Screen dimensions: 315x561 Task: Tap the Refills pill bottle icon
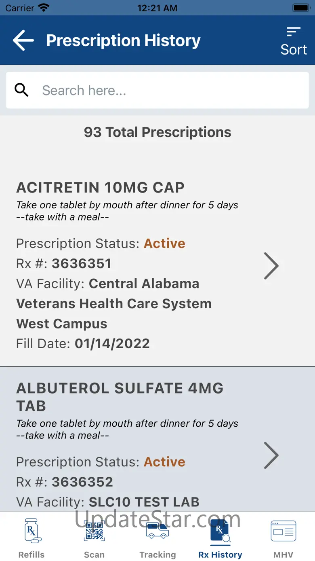point(32,531)
